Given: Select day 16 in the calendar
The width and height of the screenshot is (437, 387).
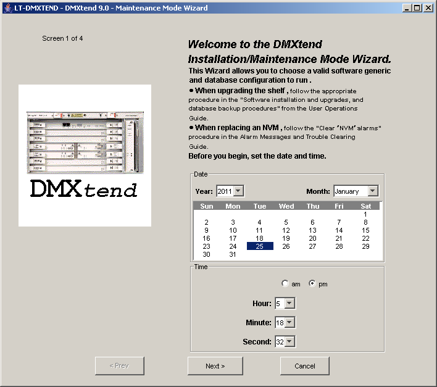Looking at the screenshot, I should point(207,238).
